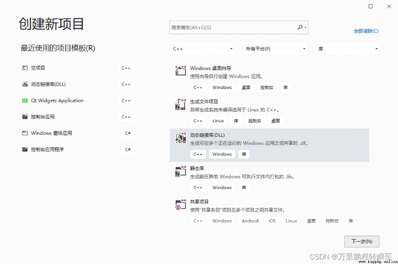
Task: Click the 全部清除(C) link
Action: (366, 31)
